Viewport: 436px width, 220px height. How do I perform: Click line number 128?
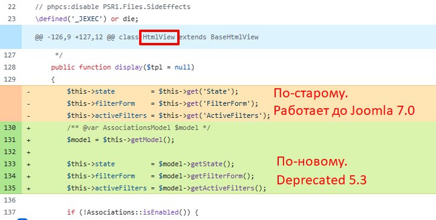point(10,67)
